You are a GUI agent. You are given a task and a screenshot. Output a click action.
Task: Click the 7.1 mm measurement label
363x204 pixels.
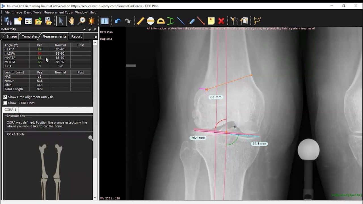[x=216, y=97]
